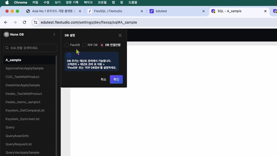Open the Query SQL item
The height and width of the screenshot is (156, 277).
pos(10,127)
